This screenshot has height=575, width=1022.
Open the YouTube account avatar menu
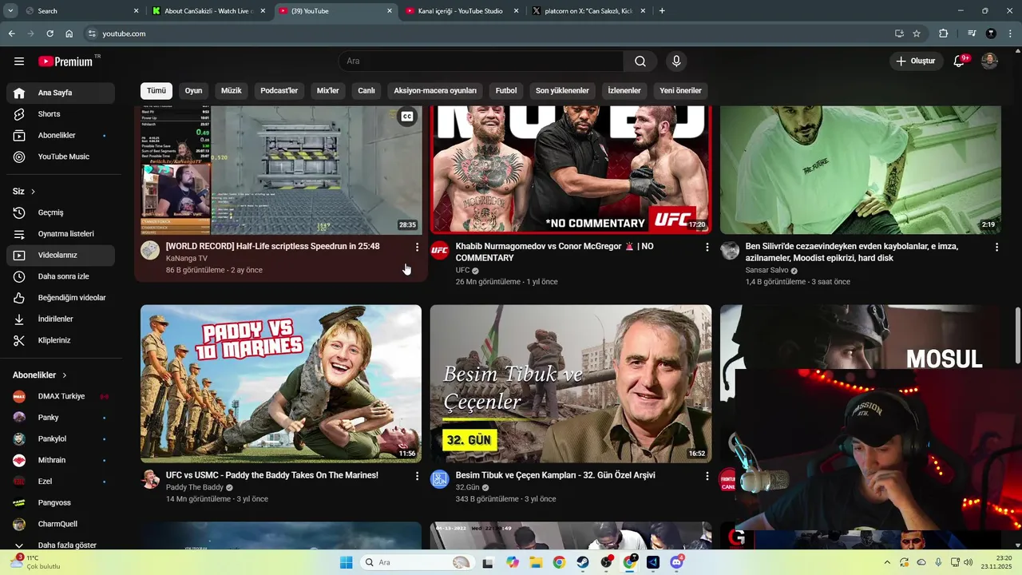(x=989, y=61)
